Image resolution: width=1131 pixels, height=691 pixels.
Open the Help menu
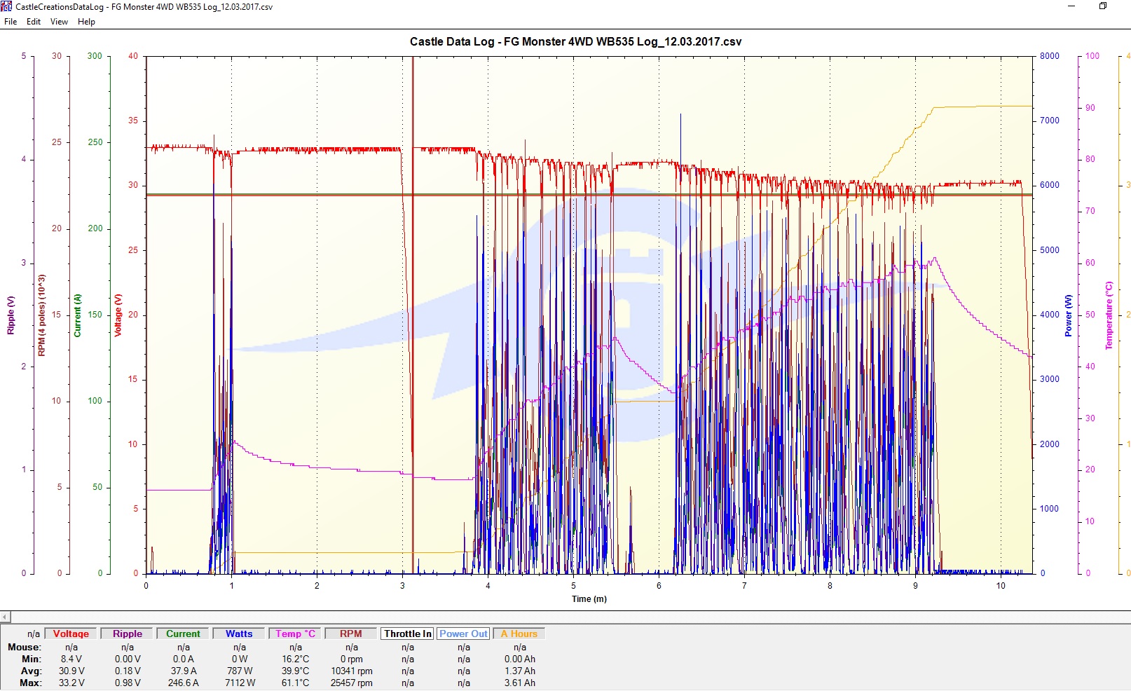point(86,22)
